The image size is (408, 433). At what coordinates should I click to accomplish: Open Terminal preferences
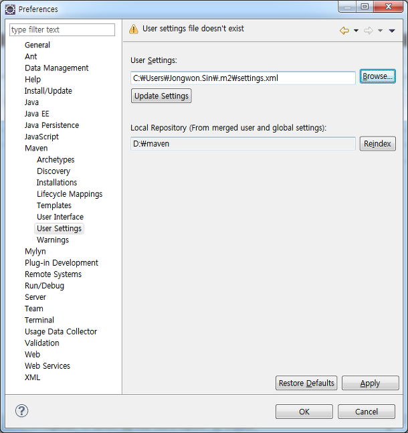click(x=39, y=320)
